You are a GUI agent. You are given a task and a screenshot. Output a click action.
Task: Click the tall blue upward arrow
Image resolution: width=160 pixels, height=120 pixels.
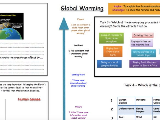coord(64,68)
